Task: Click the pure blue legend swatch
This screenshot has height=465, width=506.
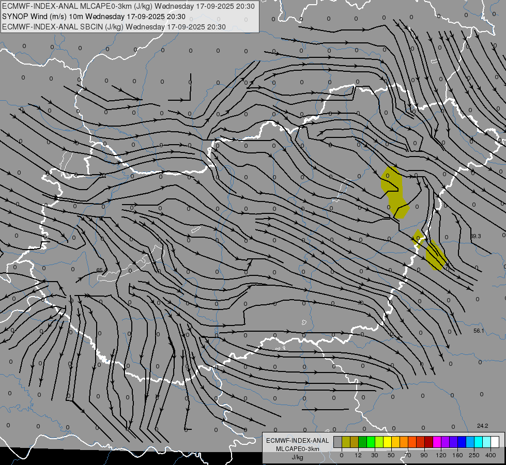Action: (x=462, y=442)
